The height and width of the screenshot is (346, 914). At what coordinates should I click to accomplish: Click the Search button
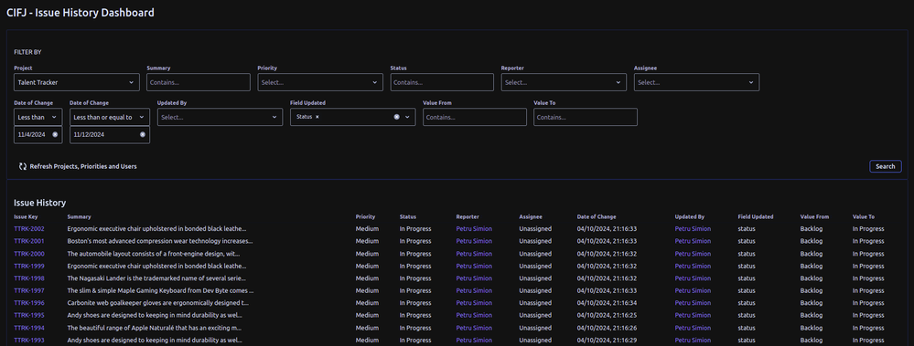(886, 166)
